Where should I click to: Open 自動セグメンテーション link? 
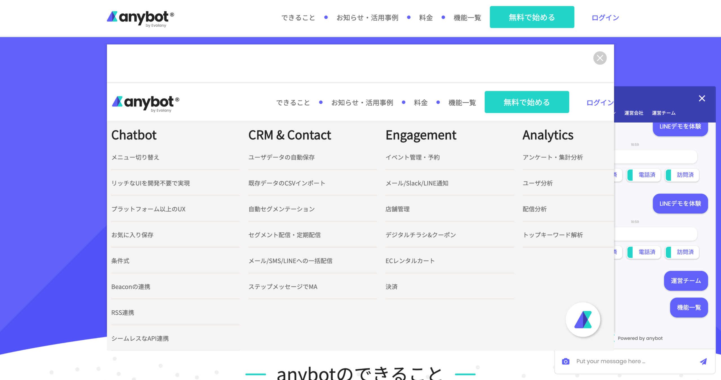281,209
